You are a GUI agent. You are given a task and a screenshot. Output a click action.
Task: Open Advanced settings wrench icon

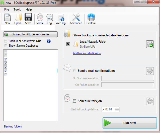(x=76, y=19)
